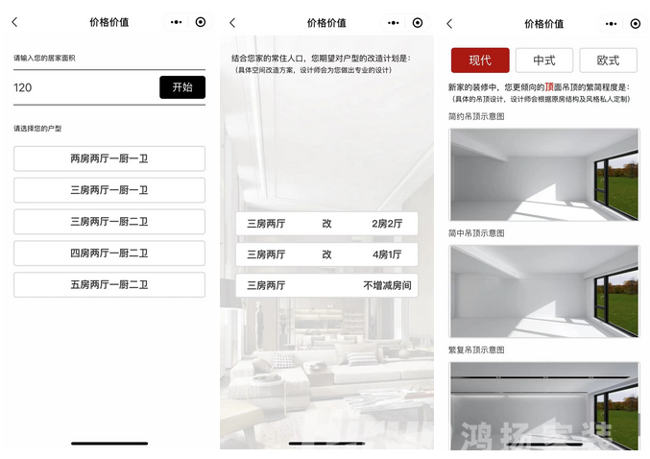Tap the black 开始 button
Screen dimensions: 650x459
pos(182,87)
